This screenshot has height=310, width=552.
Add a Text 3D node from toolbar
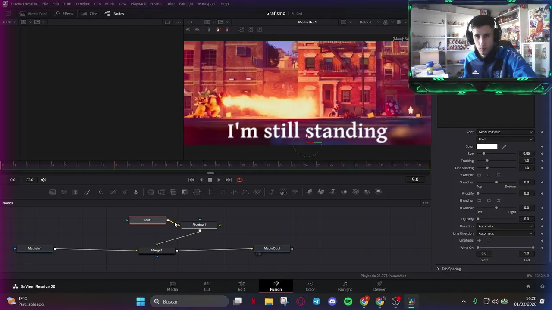point(332,192)
